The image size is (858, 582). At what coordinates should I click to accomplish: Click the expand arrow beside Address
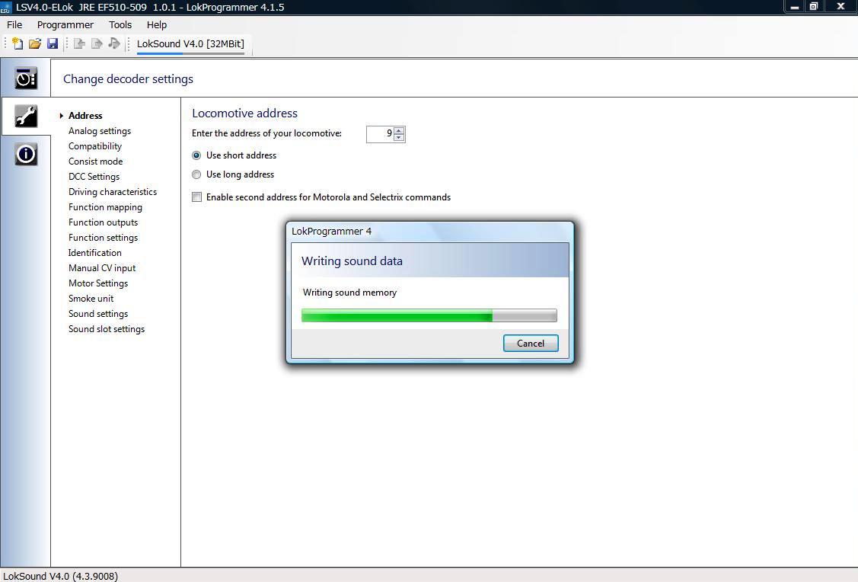(61, 116)
